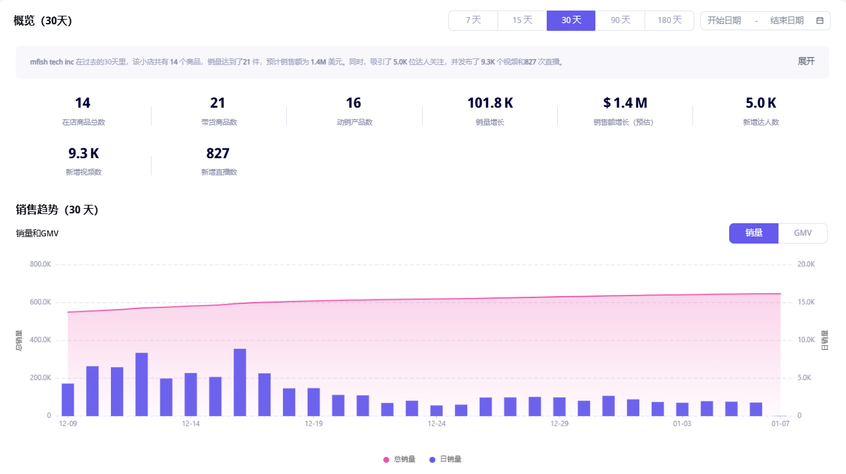Click the first bar at 12-09
Screen dimensions: 846x474
click(68, 399)
